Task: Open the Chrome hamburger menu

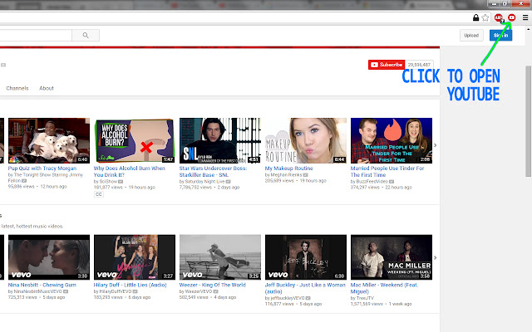Action: click(525, 17)
